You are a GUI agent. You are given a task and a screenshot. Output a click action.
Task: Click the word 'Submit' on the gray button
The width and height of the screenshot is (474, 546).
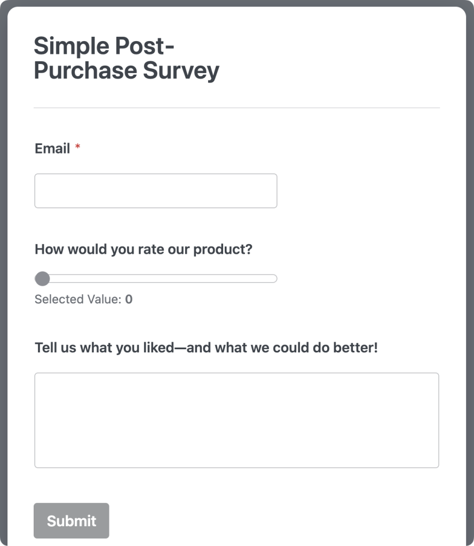(71, 520)
